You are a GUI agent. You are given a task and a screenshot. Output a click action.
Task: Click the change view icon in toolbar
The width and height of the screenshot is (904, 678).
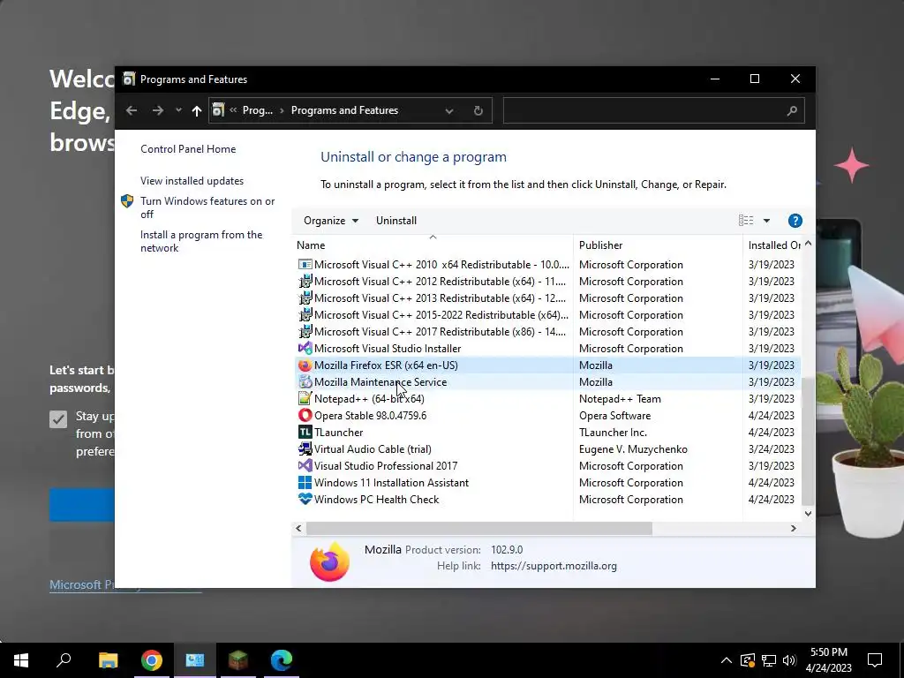[x=746, y=220]
